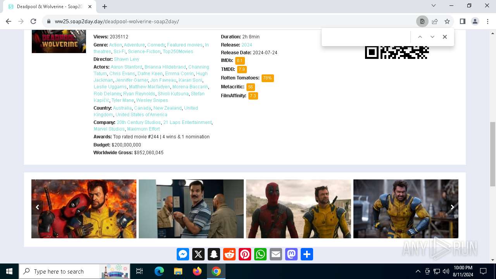Show hidden system tray icons

pos(418,271)
